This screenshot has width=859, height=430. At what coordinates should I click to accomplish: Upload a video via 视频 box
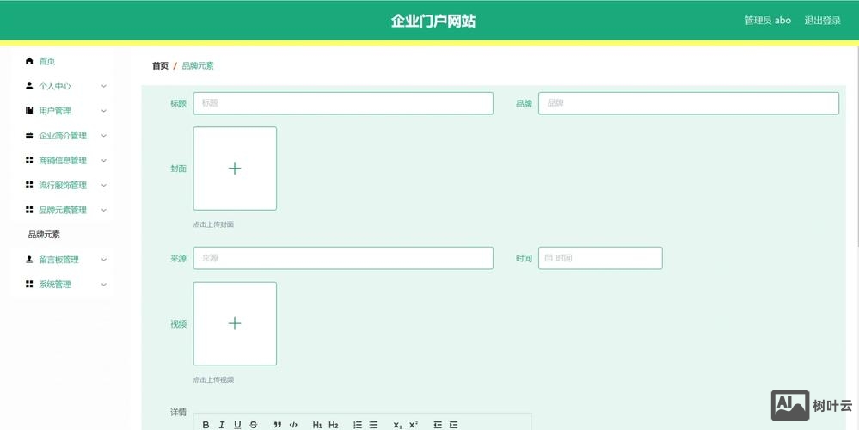235,323
